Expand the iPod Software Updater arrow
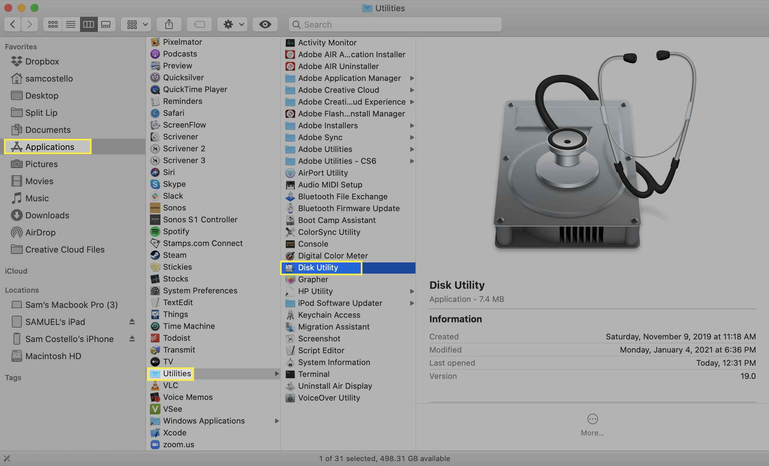 coord(412,303)
